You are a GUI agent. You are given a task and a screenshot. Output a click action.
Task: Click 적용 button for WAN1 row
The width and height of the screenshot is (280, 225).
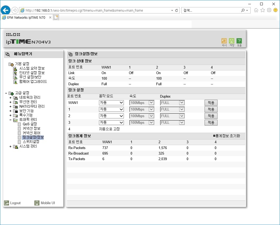(x=211, y=103)
